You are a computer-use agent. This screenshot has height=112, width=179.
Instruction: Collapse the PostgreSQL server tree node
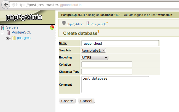coord(2,33)
